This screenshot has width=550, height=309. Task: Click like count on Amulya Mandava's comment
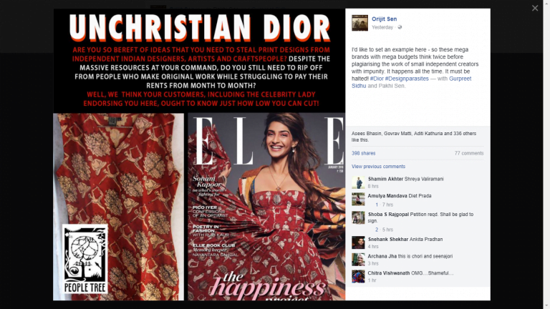click(377, 205)
